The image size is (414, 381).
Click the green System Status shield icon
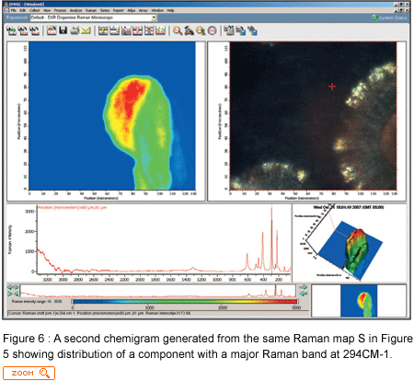(374, 17)
